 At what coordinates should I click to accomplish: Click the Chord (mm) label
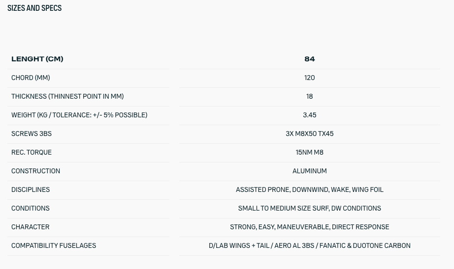pyautogui.click(x=31, y=78)
